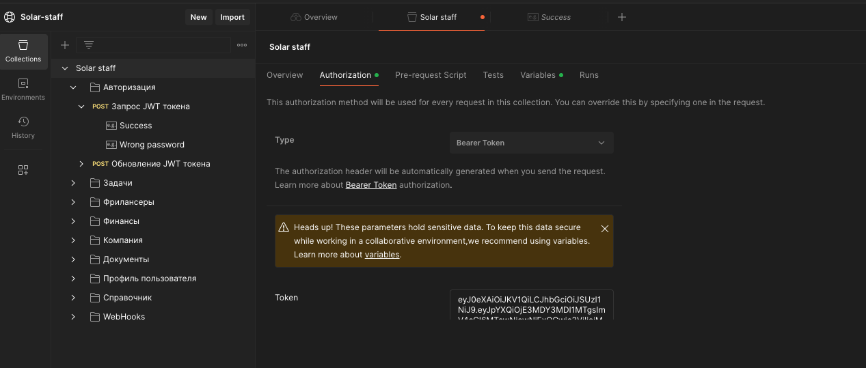Switch to the Variables tab
The image size is (866, 368).
coord(537,75)
